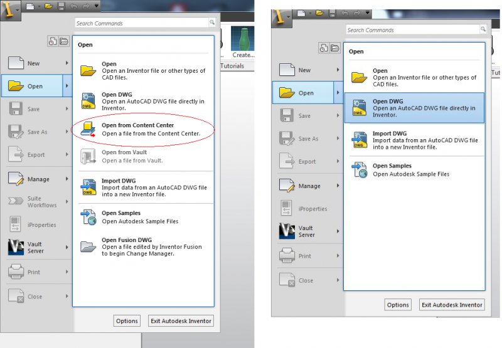This screenshot has height=348, width=502.
Task: Click the Save disk icon in the right quick access toolbar
Action: 333,13
